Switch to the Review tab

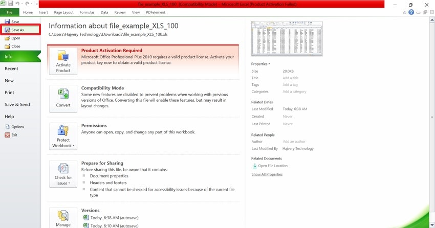pos(120,12)
